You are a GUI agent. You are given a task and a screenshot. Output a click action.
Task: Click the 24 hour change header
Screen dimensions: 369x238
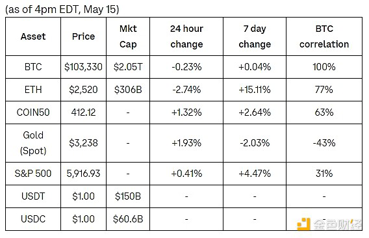point(186,36)
